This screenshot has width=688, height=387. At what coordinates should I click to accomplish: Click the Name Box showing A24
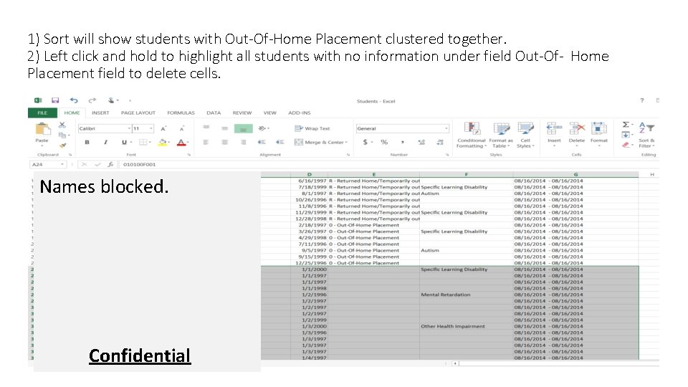(x=47, y=165)
